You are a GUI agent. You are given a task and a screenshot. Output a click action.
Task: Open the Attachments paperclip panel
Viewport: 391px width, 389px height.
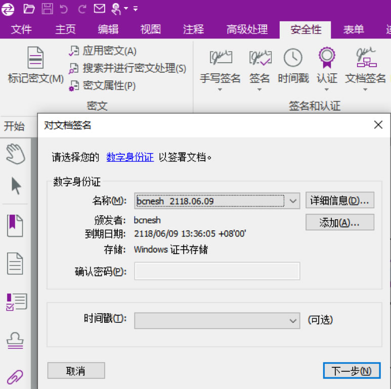15,377
